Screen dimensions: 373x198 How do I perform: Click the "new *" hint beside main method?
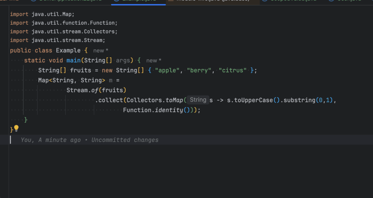[154, 61]
